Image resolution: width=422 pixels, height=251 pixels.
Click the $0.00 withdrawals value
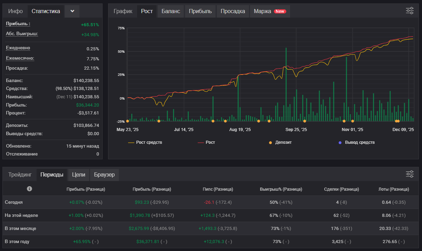click(93, 133)
